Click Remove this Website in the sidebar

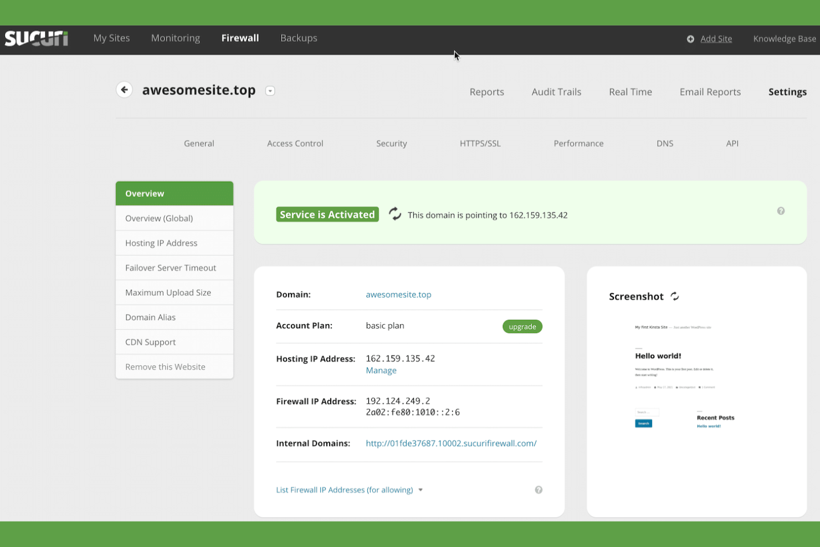(175, 367)
